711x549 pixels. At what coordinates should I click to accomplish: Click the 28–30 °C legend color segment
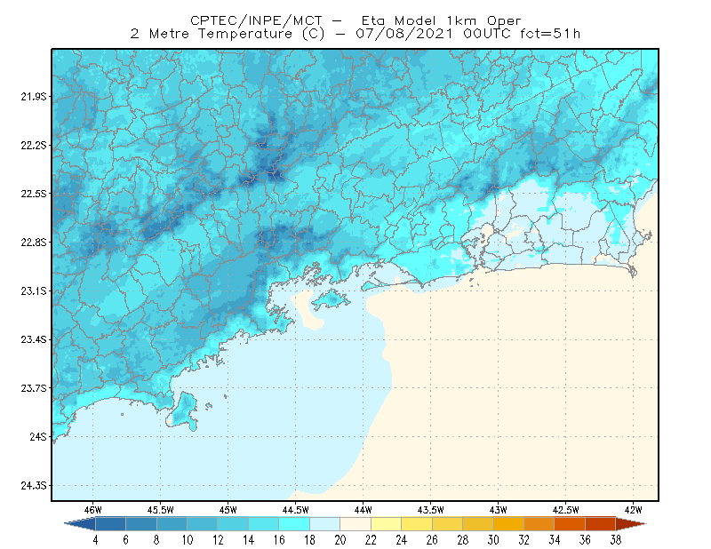(478, 524)
